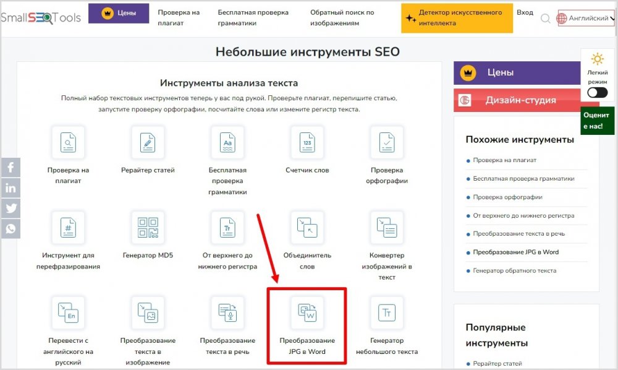The height and width of the screenshot is (370, 618).
Task: Open the Преобразование текста в речь microphone icon
Action: coord(227,313)
